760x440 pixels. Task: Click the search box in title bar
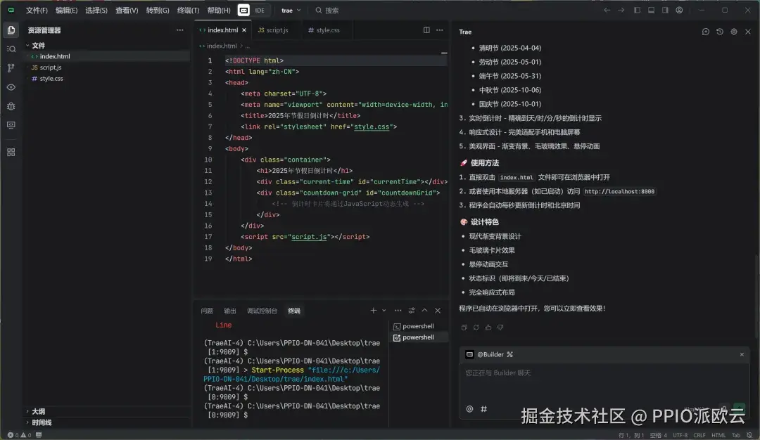(327, 10)
